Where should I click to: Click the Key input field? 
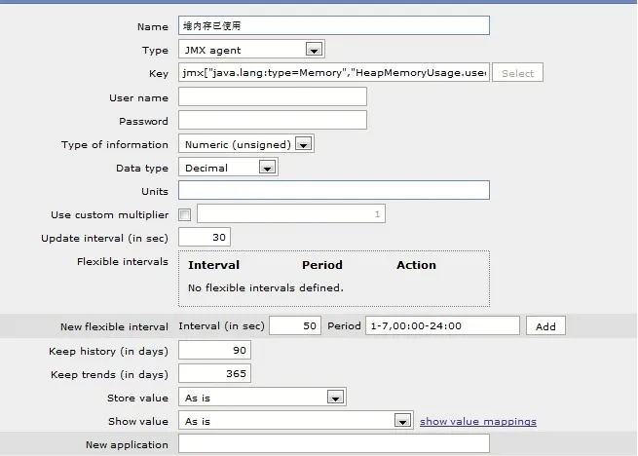click(x=333, y=73)
